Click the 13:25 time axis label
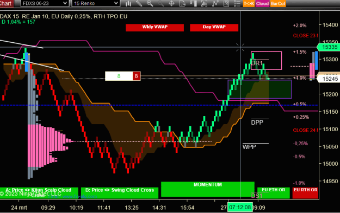This screenshot has height=213, width=340. (132, 208)
